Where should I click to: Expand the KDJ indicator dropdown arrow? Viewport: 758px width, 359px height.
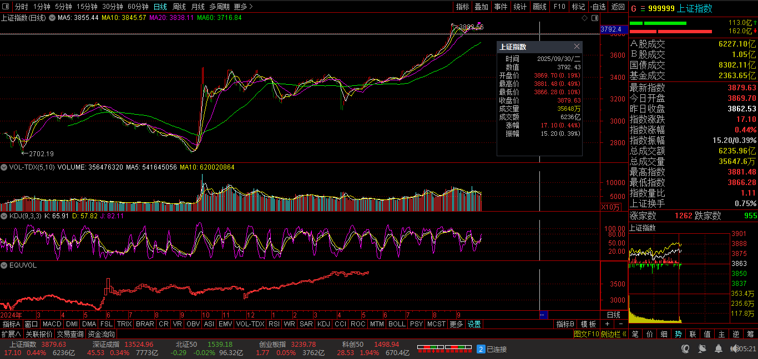5,216
